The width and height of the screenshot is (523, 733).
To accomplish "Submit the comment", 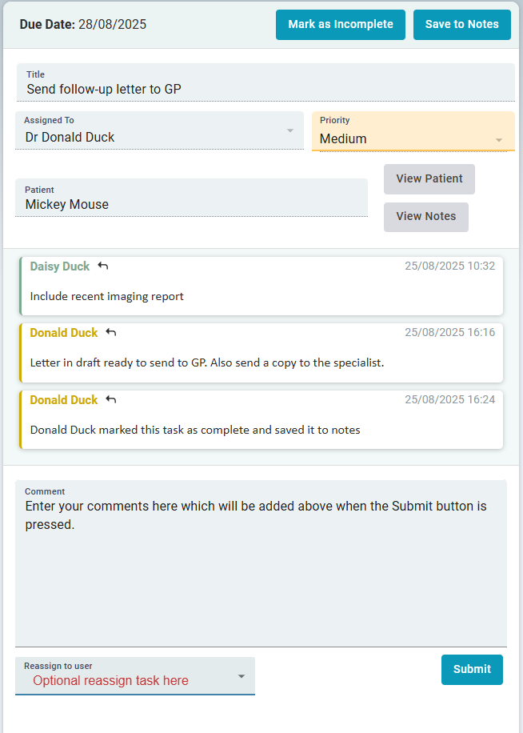I will (x=472, y=669).
